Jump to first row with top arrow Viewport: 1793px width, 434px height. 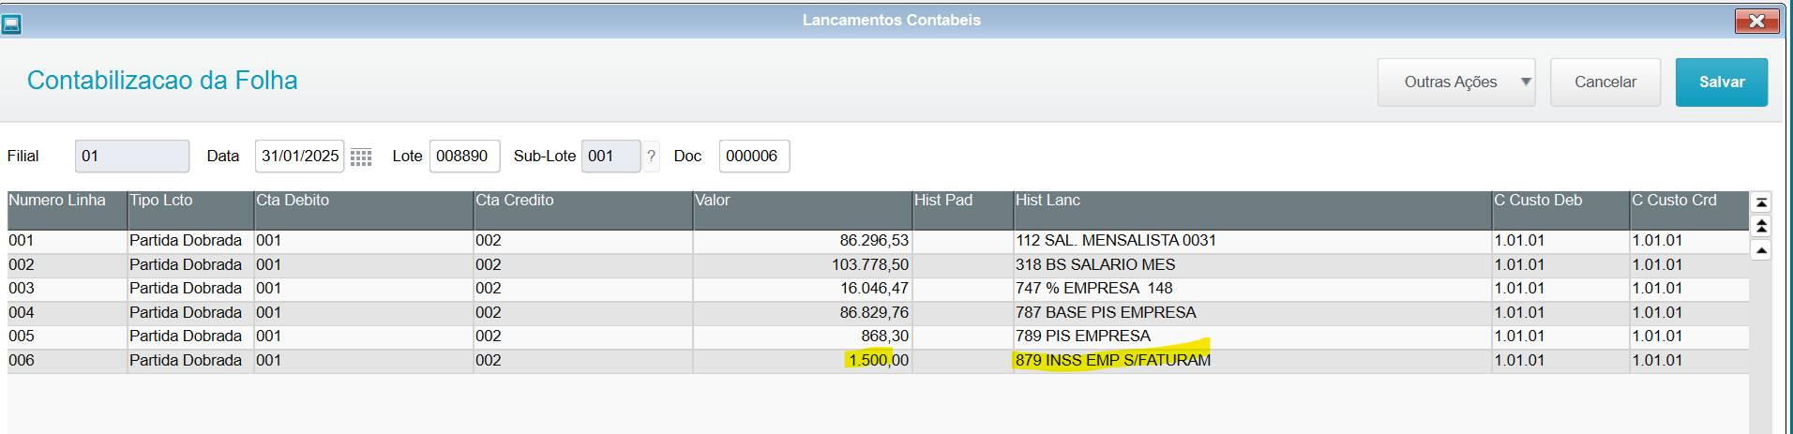[x=1761, y=202]
